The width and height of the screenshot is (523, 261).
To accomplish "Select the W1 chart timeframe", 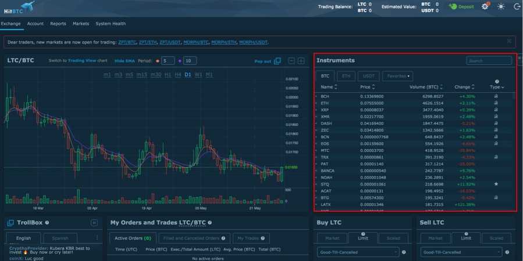I will point(198,74).
